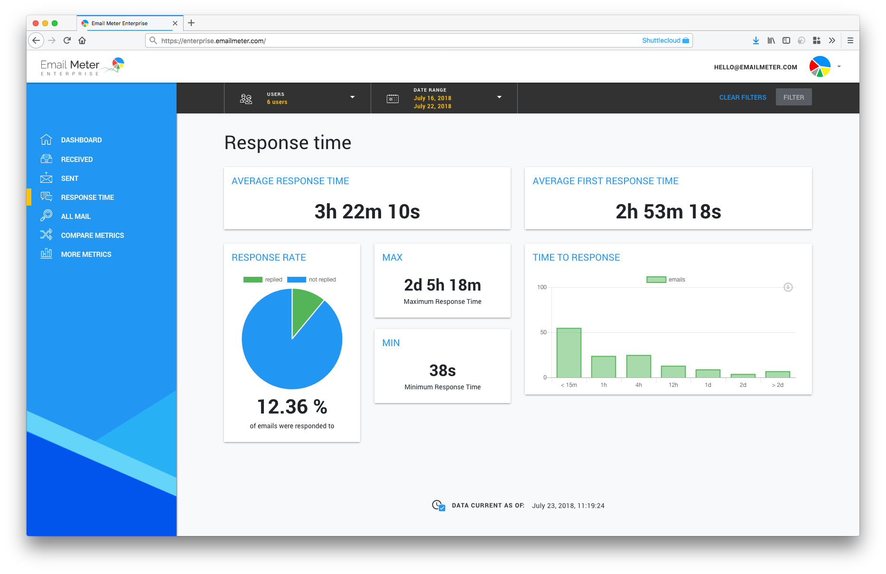Click the Filter button
886x574 pixels.
click(x=793, y=97)
